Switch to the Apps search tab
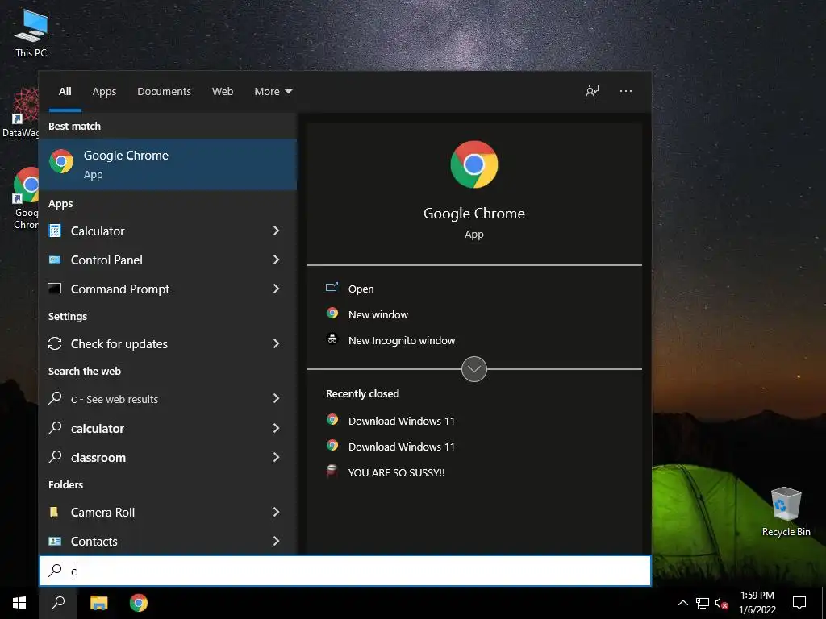Viewport: 826px width, 619px height. pyautogui.click(x=104, y=91)
